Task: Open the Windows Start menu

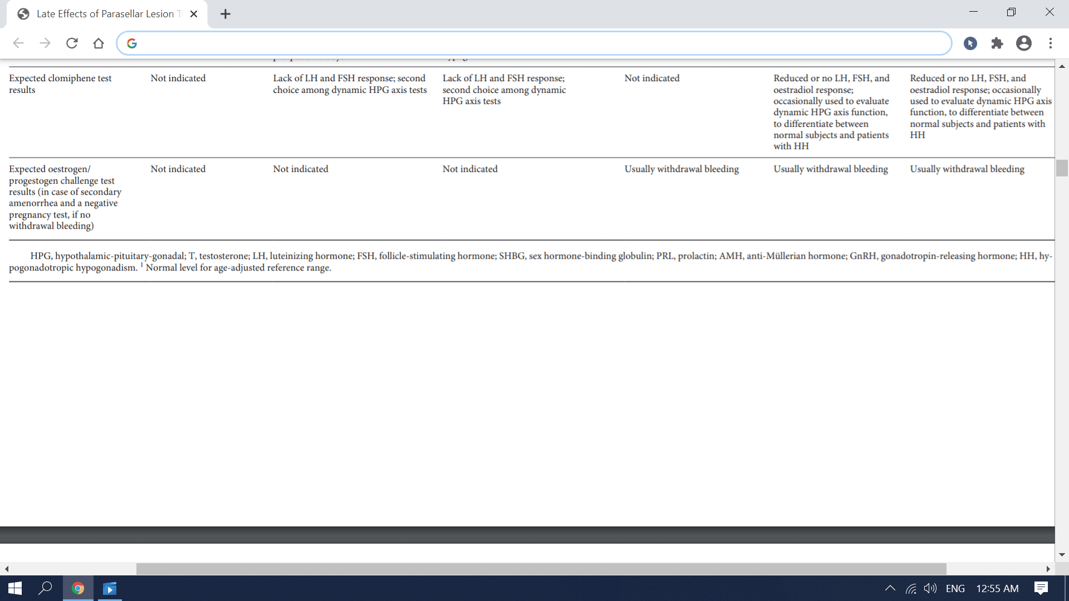Action: pos(15,588)
